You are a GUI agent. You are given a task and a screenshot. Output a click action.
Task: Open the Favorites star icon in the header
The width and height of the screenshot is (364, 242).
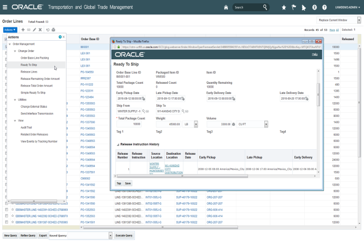click(284, 7)
